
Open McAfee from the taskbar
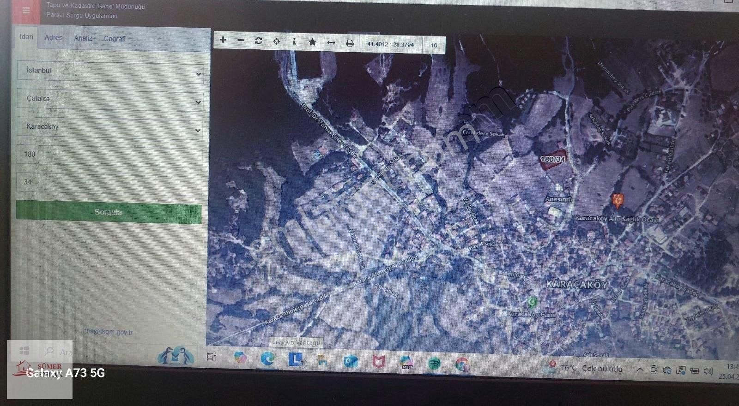coord(379,362)
